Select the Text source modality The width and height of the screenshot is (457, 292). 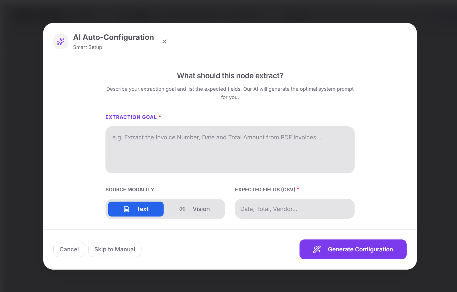pos(136,209)
